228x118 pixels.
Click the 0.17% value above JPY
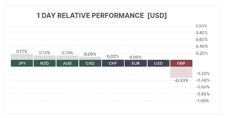pyautogui.click(x=22, y=51)
